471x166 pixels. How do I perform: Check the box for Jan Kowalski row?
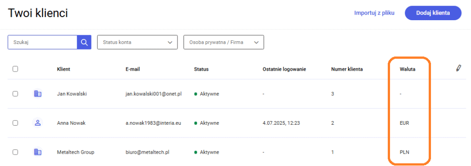tap(15, 94)
